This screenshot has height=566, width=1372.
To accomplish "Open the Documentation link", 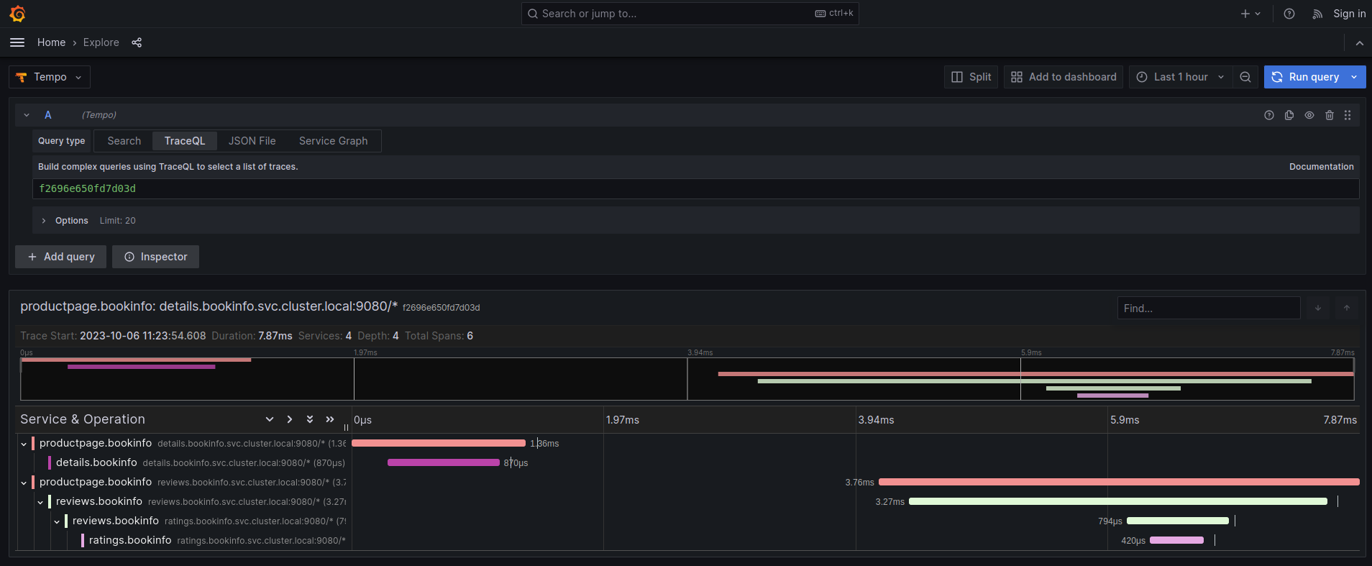I will click(1321, 167).
